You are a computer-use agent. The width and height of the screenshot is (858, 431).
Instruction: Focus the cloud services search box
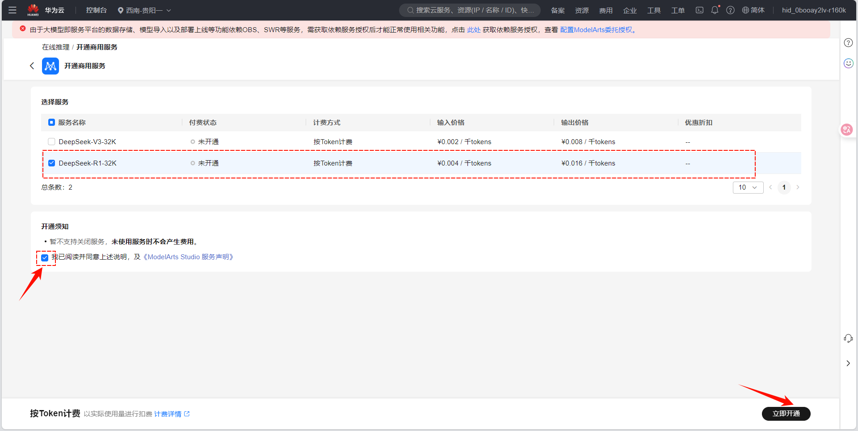(470, 10)
